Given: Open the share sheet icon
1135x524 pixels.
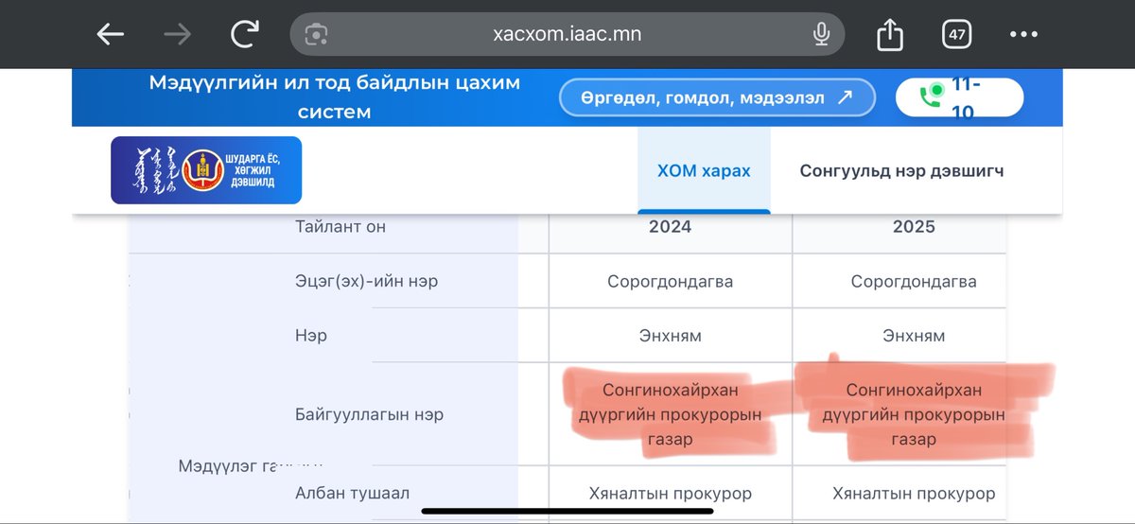Looking at the screenshot, I should click(890, 35).
